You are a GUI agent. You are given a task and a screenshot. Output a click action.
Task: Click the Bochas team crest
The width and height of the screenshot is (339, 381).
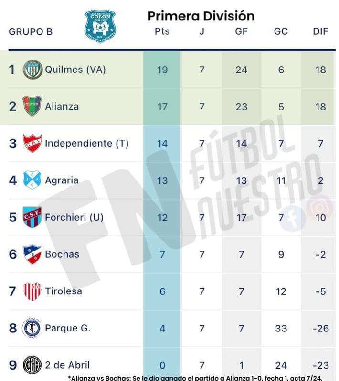(x=32, y=254)
